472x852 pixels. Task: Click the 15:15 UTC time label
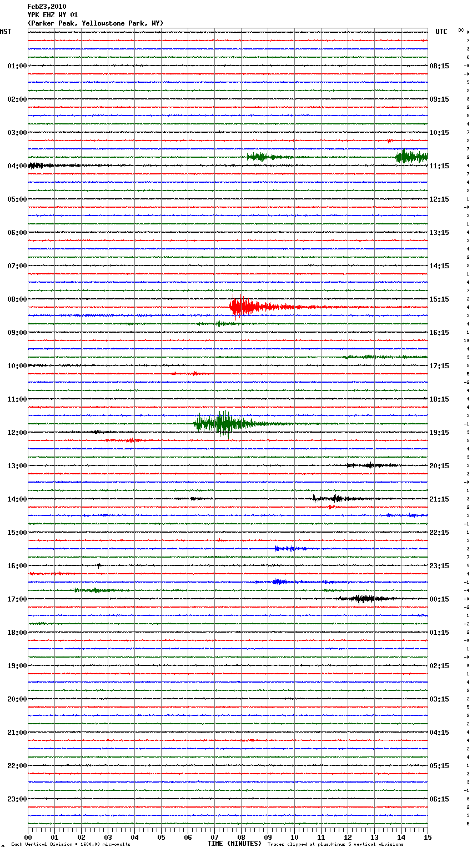(439, 299)
